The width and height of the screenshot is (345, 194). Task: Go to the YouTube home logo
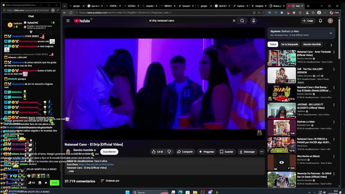coord(82,21)
